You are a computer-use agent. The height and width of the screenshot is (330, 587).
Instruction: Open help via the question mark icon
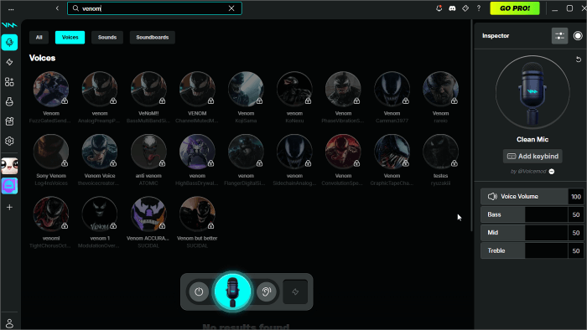coord(479,8)
